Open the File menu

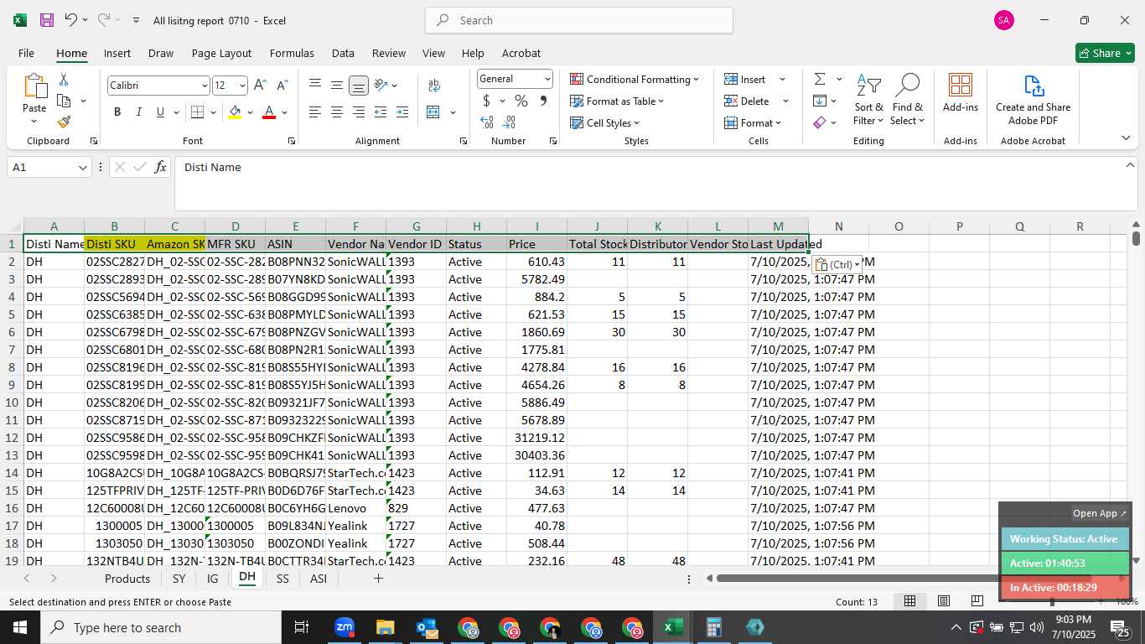pyautogui.click(x=26, y=53)
